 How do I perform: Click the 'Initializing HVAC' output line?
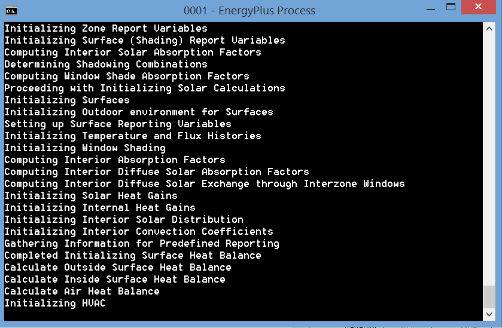[54, 303]
